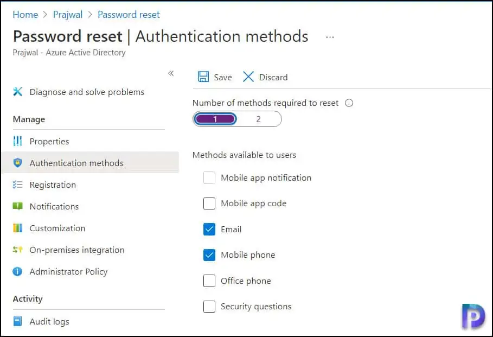Click the Email label text
Viewport: 493px width, 337px height.
click(x=231, y=229)
